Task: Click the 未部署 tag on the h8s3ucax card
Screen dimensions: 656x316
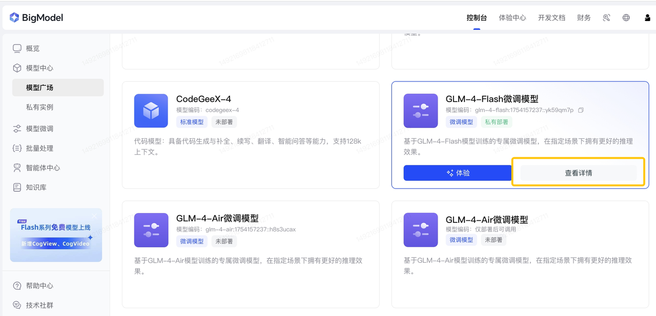Action: (x=224, y=241)
